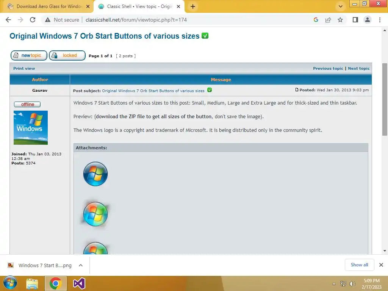
Task: Click the 'Attachments:' header
Action: click(x=91, y=148)
